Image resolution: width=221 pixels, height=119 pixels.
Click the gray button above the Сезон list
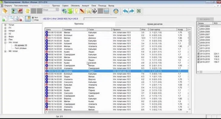(205, 19)
